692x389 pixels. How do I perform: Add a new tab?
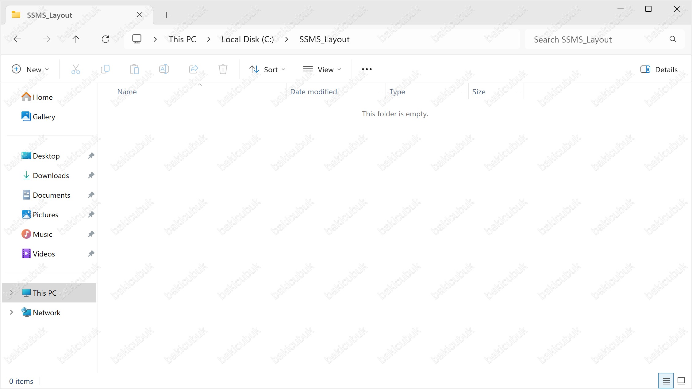point(167,15)
